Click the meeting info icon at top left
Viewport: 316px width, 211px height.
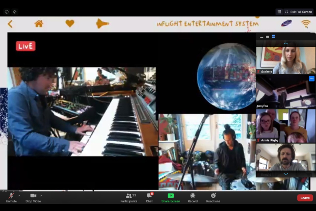pos(7,12)
